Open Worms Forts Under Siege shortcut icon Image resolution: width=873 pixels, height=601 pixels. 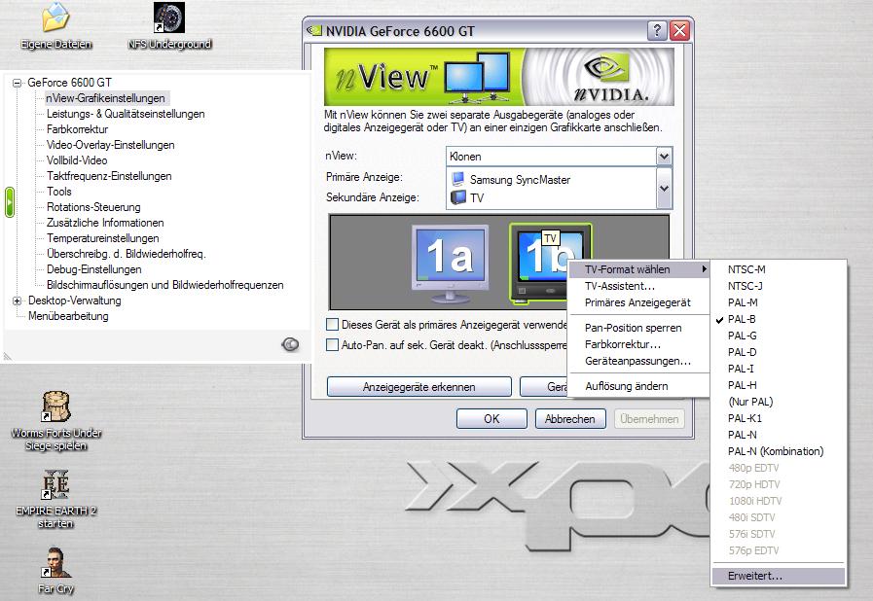pos(55,407)
